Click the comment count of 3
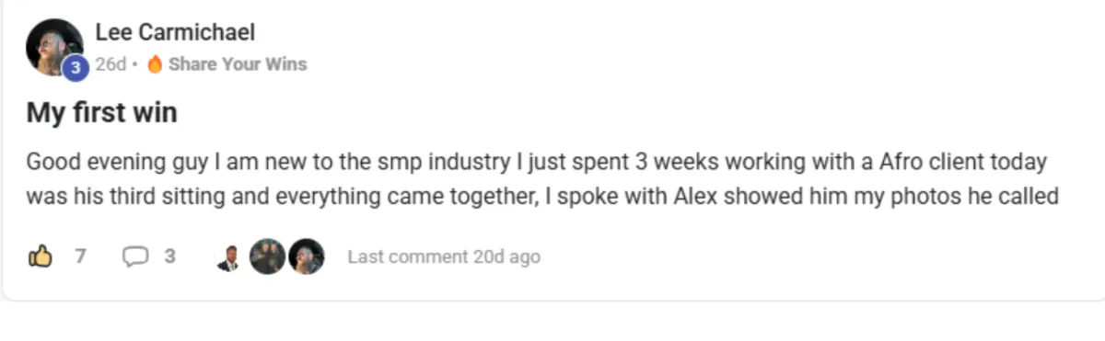 [x=169, y=256]
